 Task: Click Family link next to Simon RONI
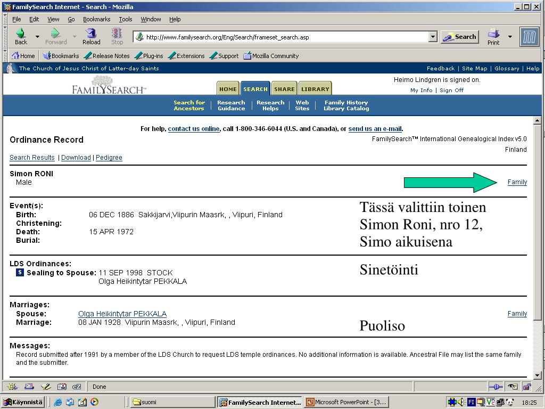517,182
